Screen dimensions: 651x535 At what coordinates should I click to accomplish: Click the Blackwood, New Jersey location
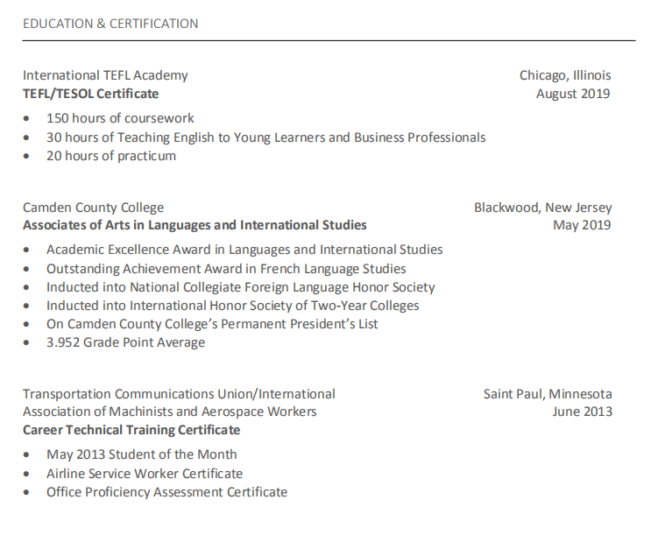pos(542,208)
